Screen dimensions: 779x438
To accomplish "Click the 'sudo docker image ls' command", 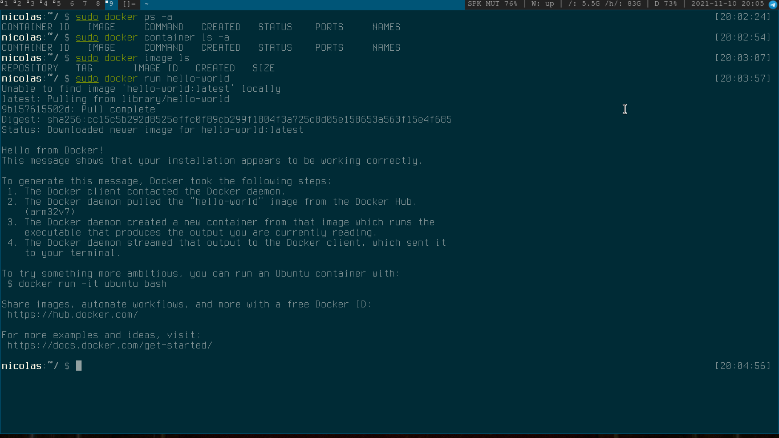I will 132,58.
